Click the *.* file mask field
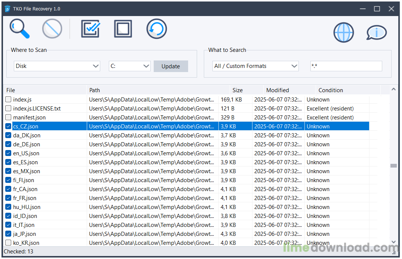 point(346,66)
